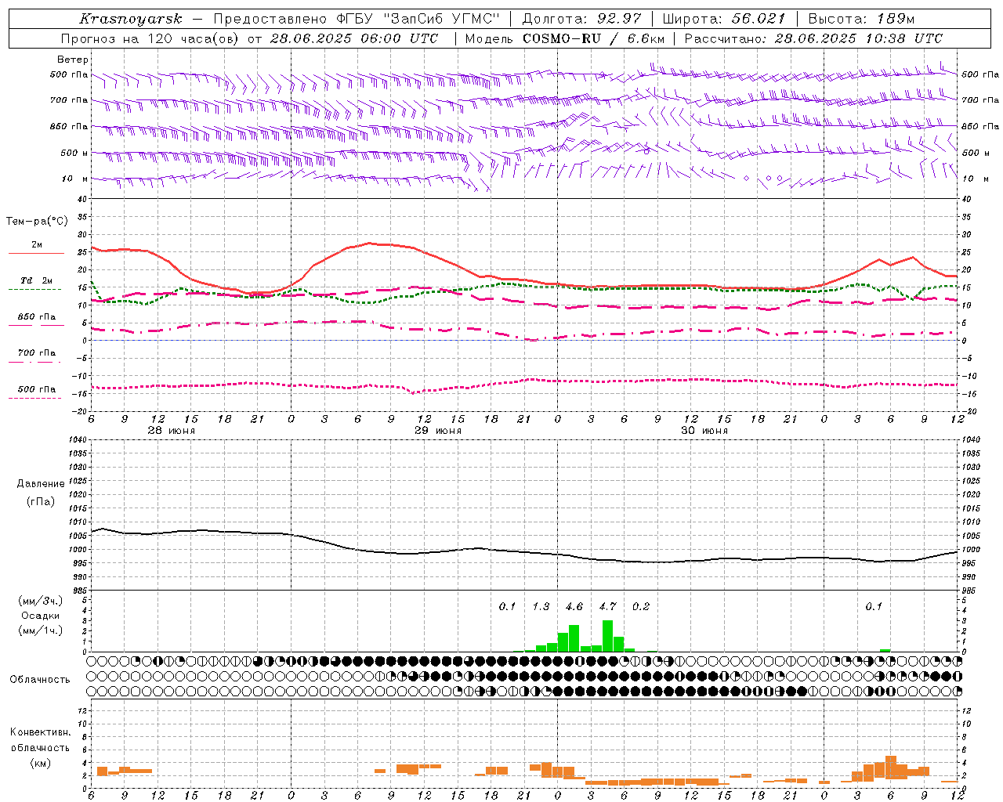Click the (гПа) unit under Давление

point(40,502)
